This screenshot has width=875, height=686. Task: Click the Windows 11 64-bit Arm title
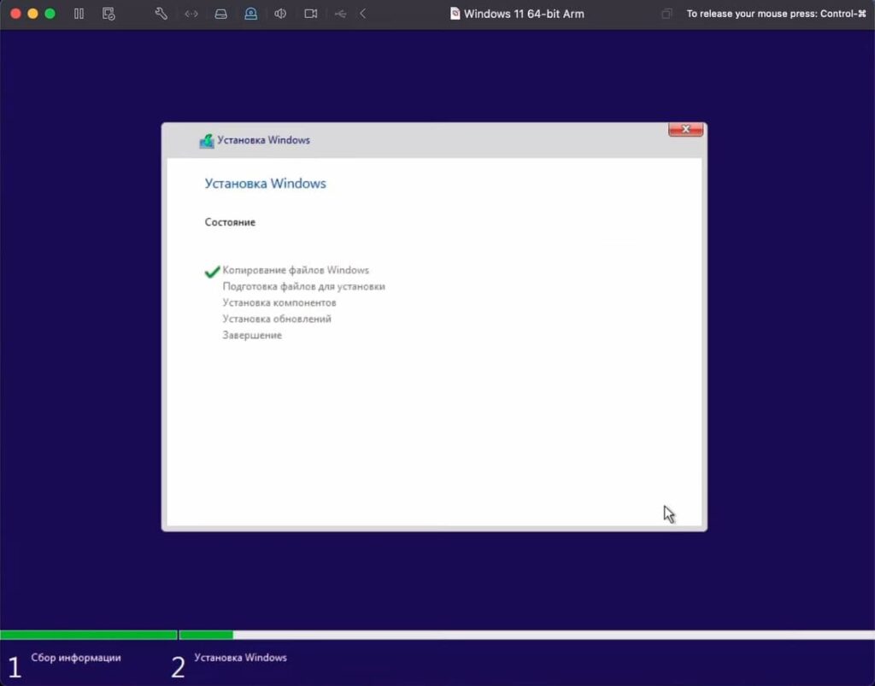523,14
